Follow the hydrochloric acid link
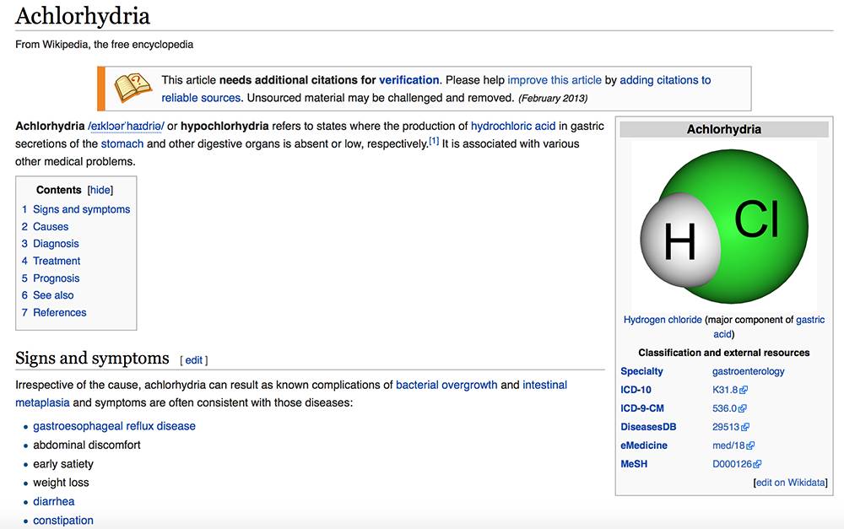The width and height of the screenshot is (844, 529). point(513,126)
